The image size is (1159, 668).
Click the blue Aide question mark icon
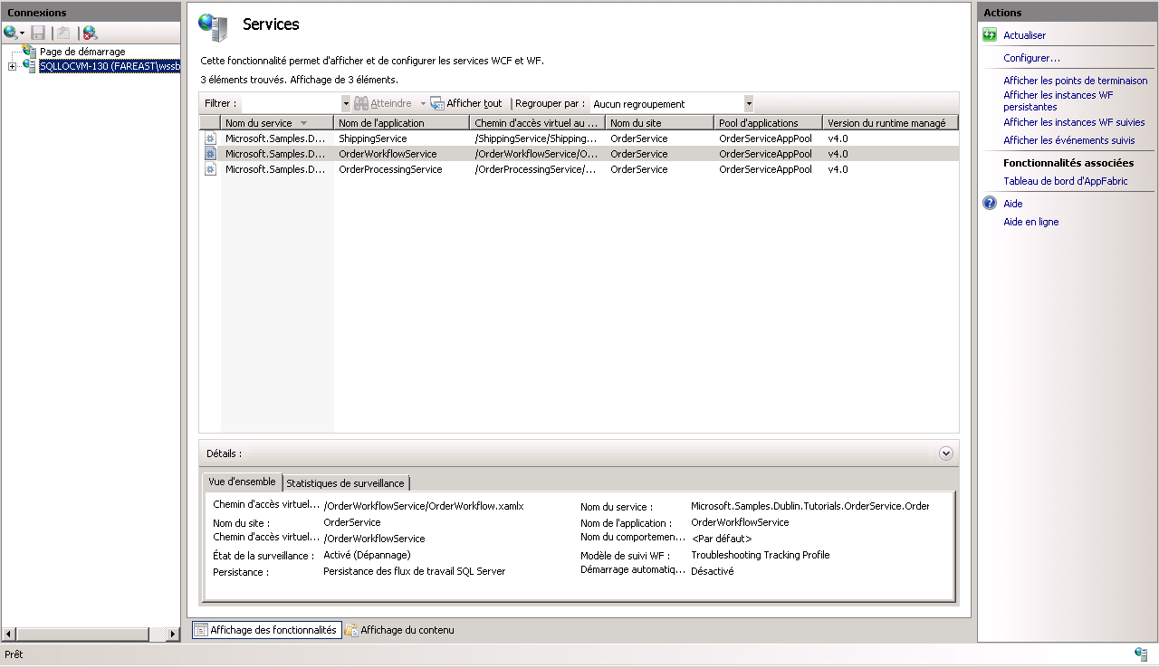click(x=990, y=204)
